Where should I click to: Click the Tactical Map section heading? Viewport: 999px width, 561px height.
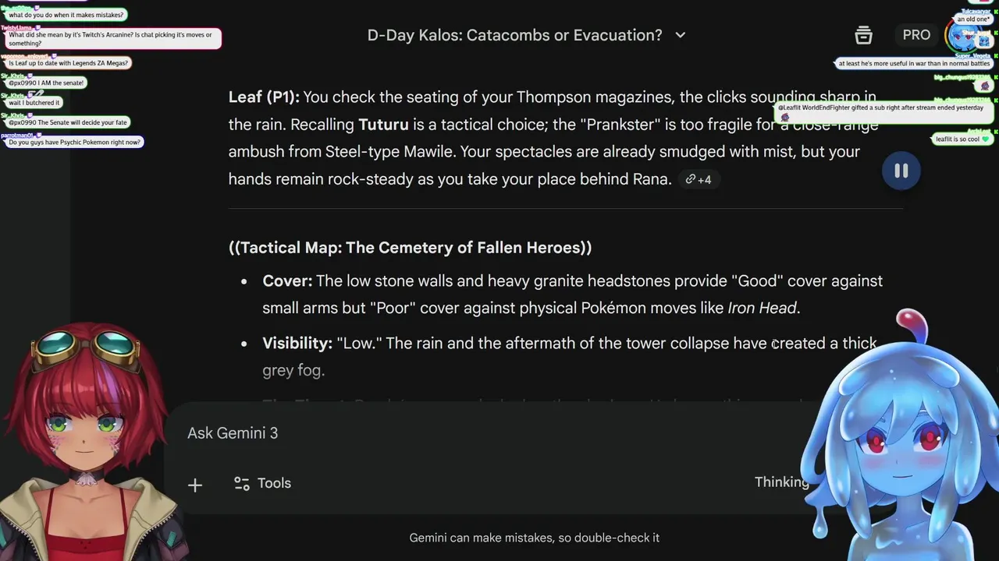coord(410,248)
